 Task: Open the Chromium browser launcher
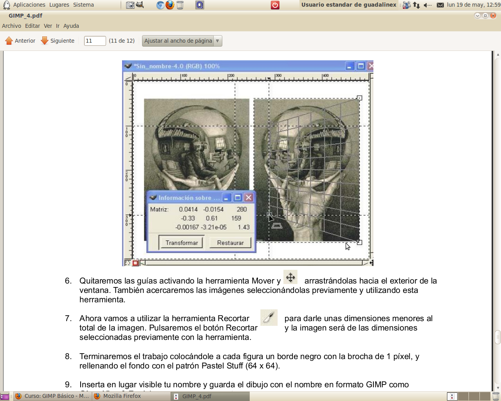160,5
